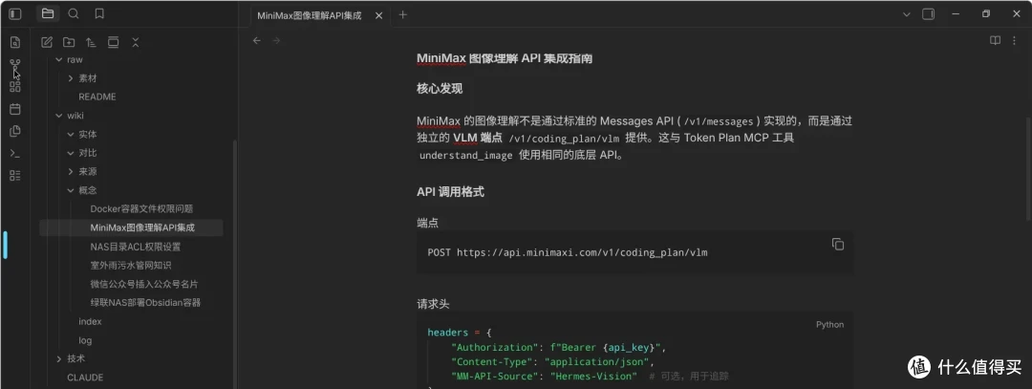Click the bottom checklist ribbon icon
1032x389 pixels.
15,175
